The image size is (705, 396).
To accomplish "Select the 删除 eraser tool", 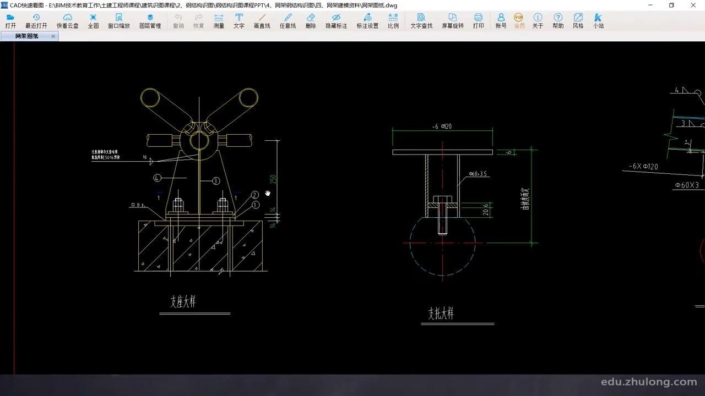I will (311, 21).
